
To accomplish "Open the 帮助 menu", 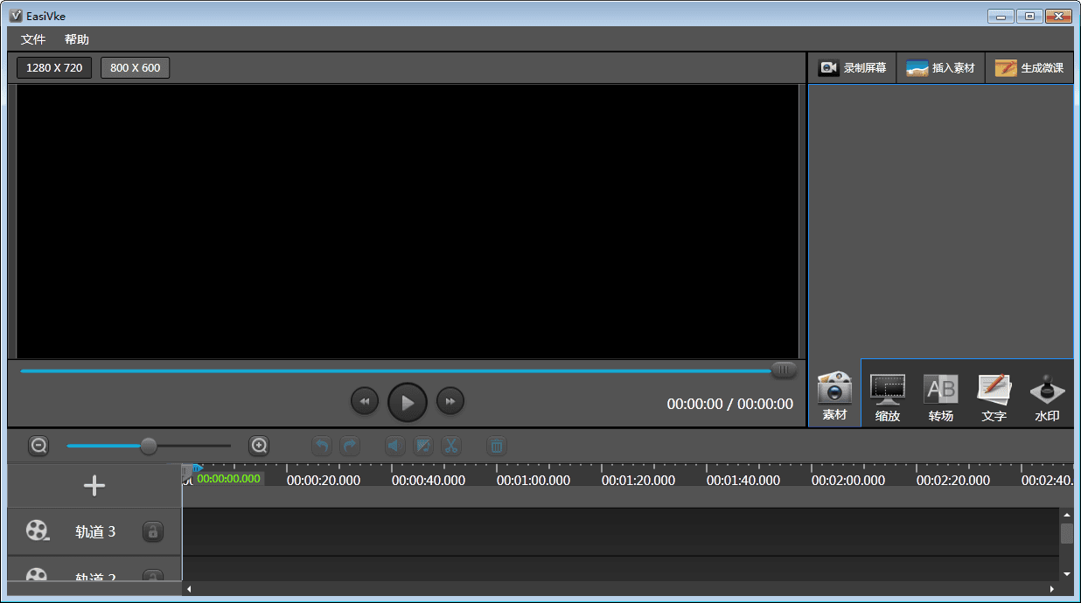I will [77, 39].
